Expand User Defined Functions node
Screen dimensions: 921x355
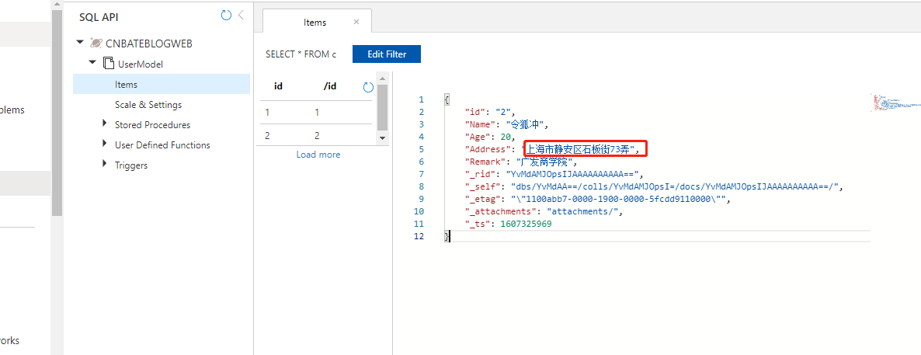coord(105,144)
